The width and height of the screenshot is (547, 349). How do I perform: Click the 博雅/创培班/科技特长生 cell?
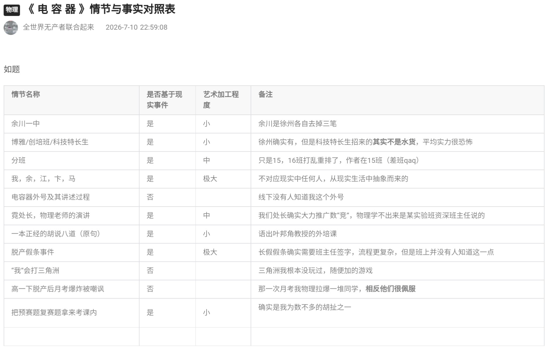coord(71,142)
